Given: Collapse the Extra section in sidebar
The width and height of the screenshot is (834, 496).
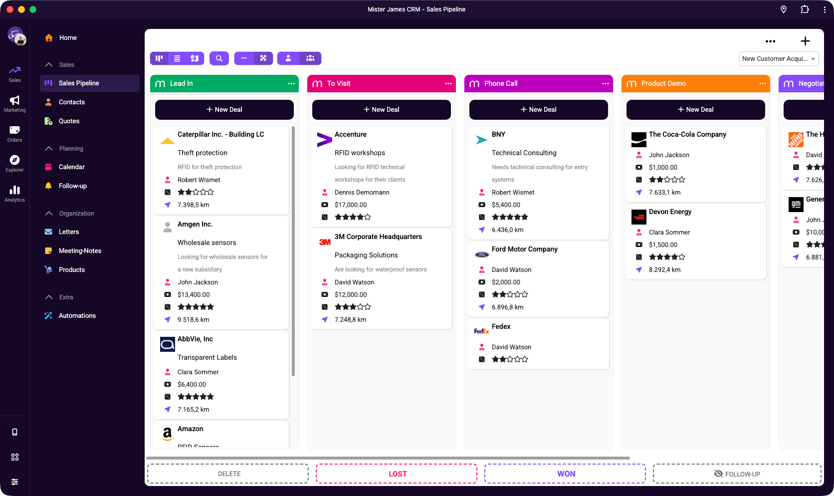Looking at the screenshot, I should tap(49, 297).
